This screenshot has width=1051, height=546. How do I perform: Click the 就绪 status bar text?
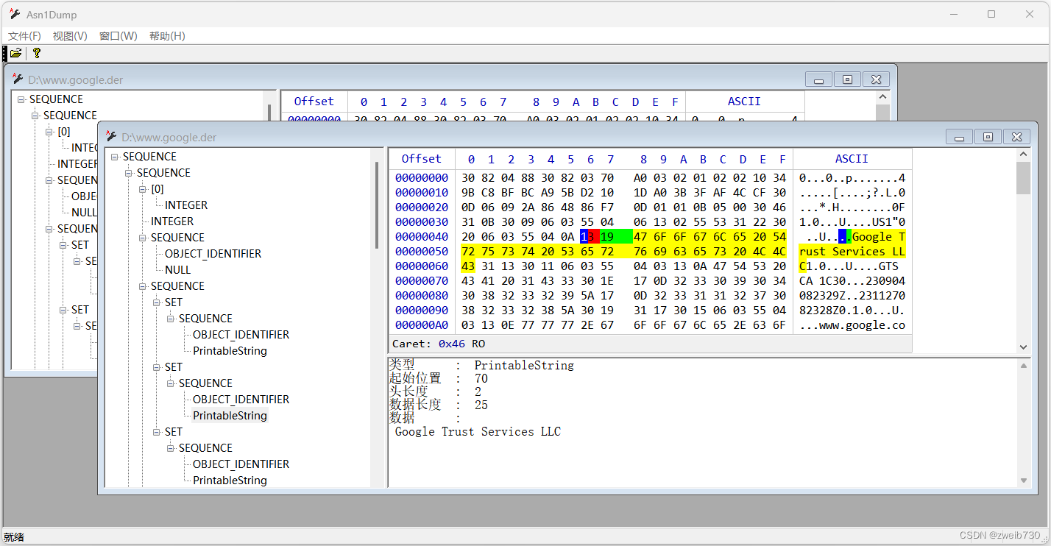(15, 538)
